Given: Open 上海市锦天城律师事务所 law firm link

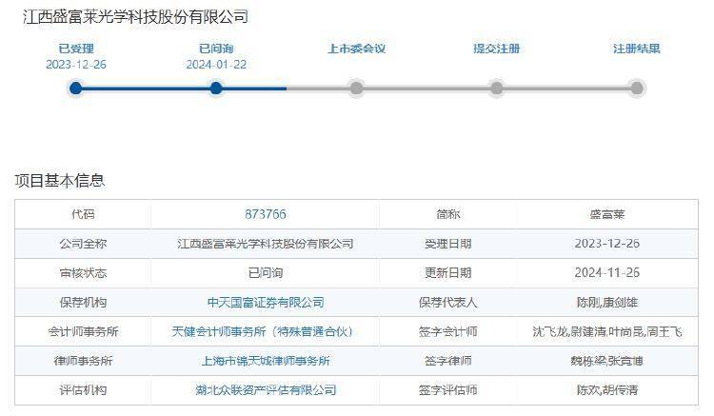Looking at the screenshot, I should click(x=266, y=361).
